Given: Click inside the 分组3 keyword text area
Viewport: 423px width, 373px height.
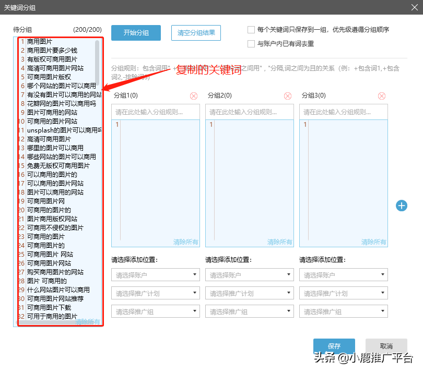Looking at the screenshot, I should tap(344, 183).
